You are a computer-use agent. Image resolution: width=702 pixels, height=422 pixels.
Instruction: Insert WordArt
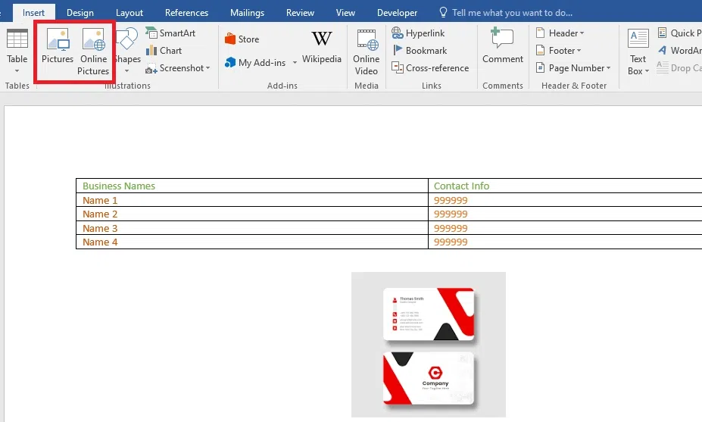[679, 51]
